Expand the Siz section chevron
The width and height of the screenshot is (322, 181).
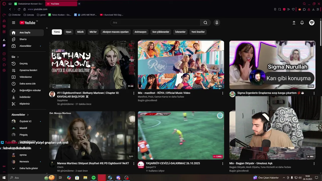pos(18,57)
